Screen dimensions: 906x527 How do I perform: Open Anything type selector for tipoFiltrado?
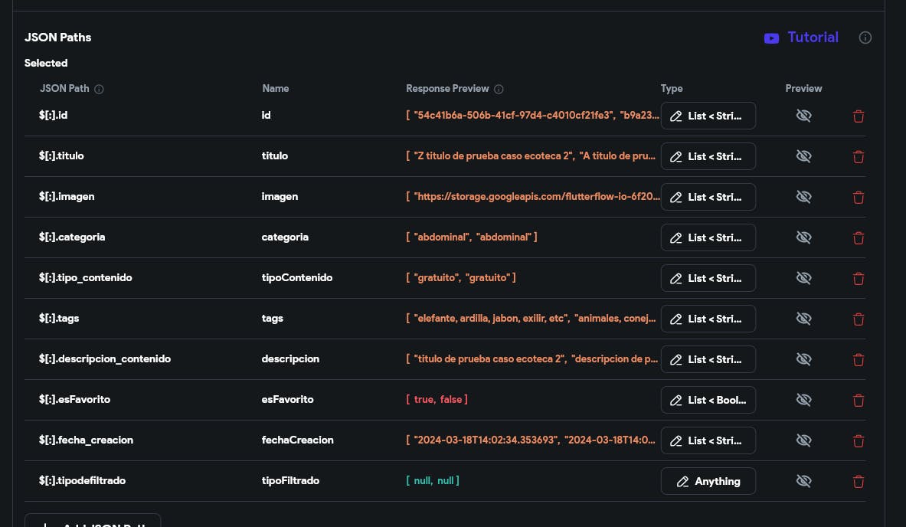pyautogui.click(x=708, y=482)
